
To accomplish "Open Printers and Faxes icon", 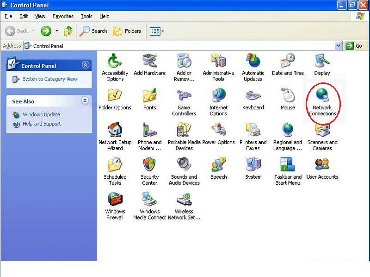I will click(253, 130).
